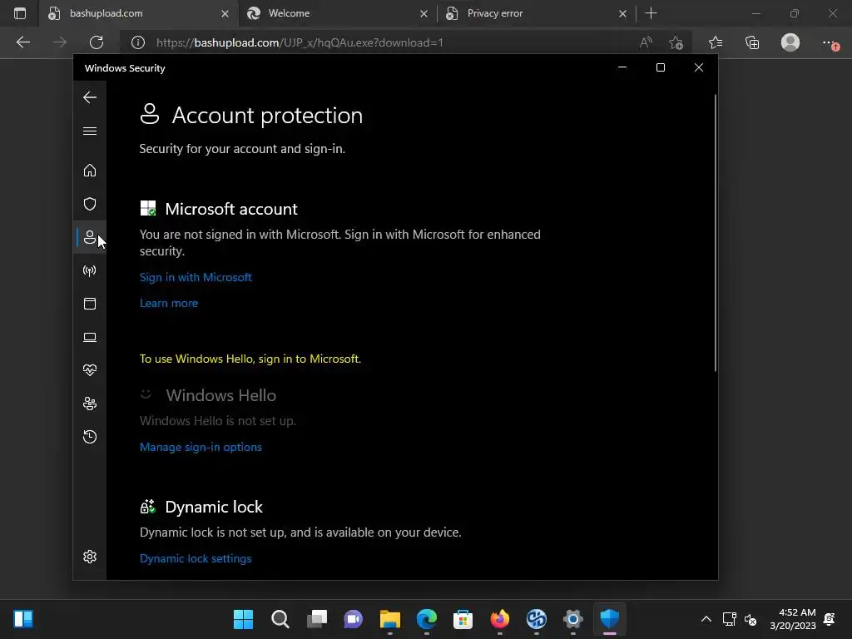Viewport: 852px width, 639px height.
Task: Open Microsoft Edge from taskbar
Action: tap(427, 619)
